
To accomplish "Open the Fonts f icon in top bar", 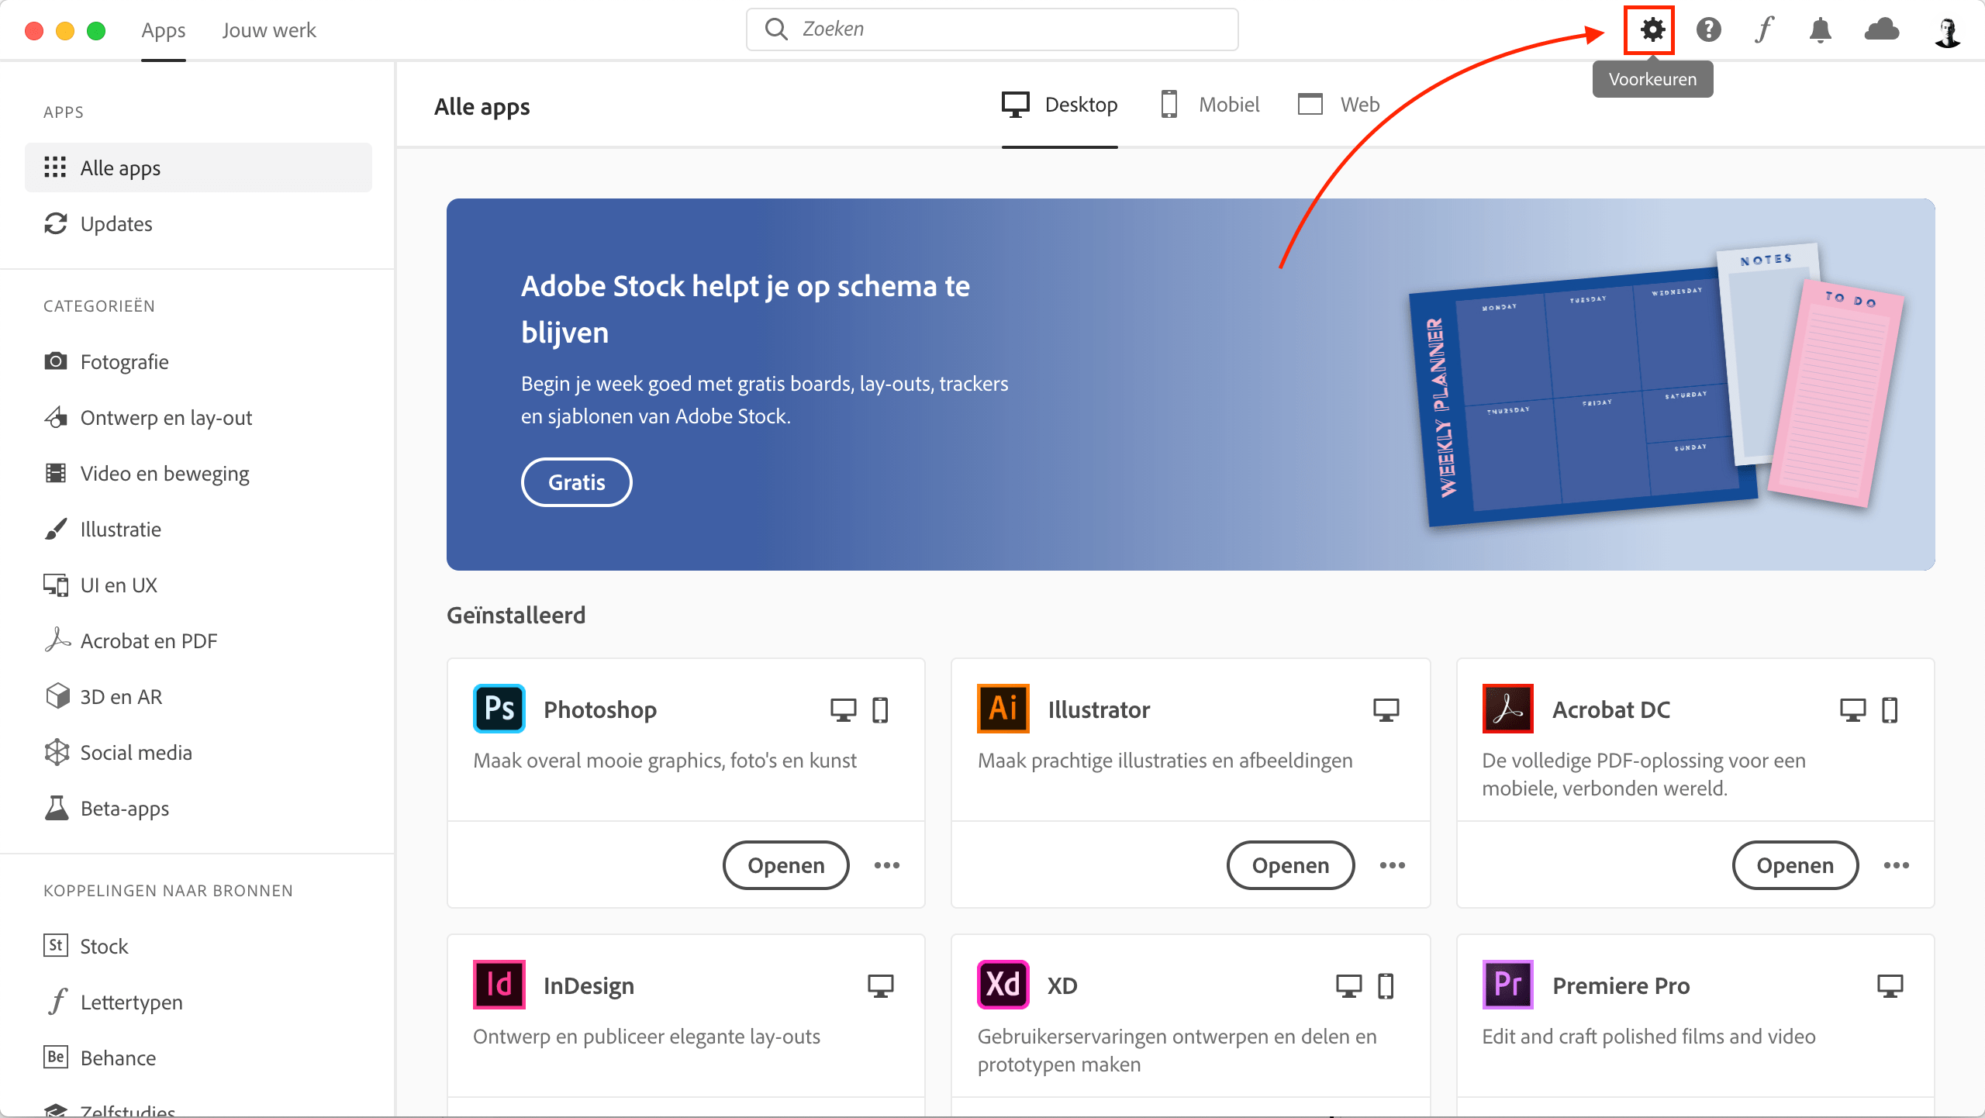I will click(1764, 30).
